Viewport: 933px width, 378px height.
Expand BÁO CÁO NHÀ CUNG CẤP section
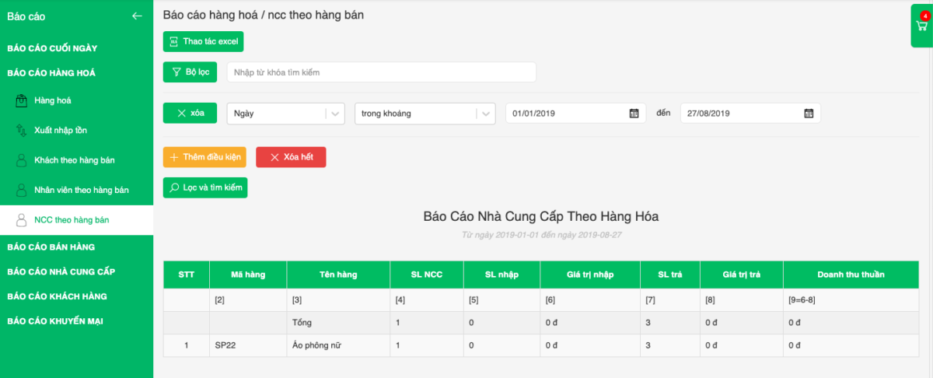pyautogui.click(x=61, y=271)
